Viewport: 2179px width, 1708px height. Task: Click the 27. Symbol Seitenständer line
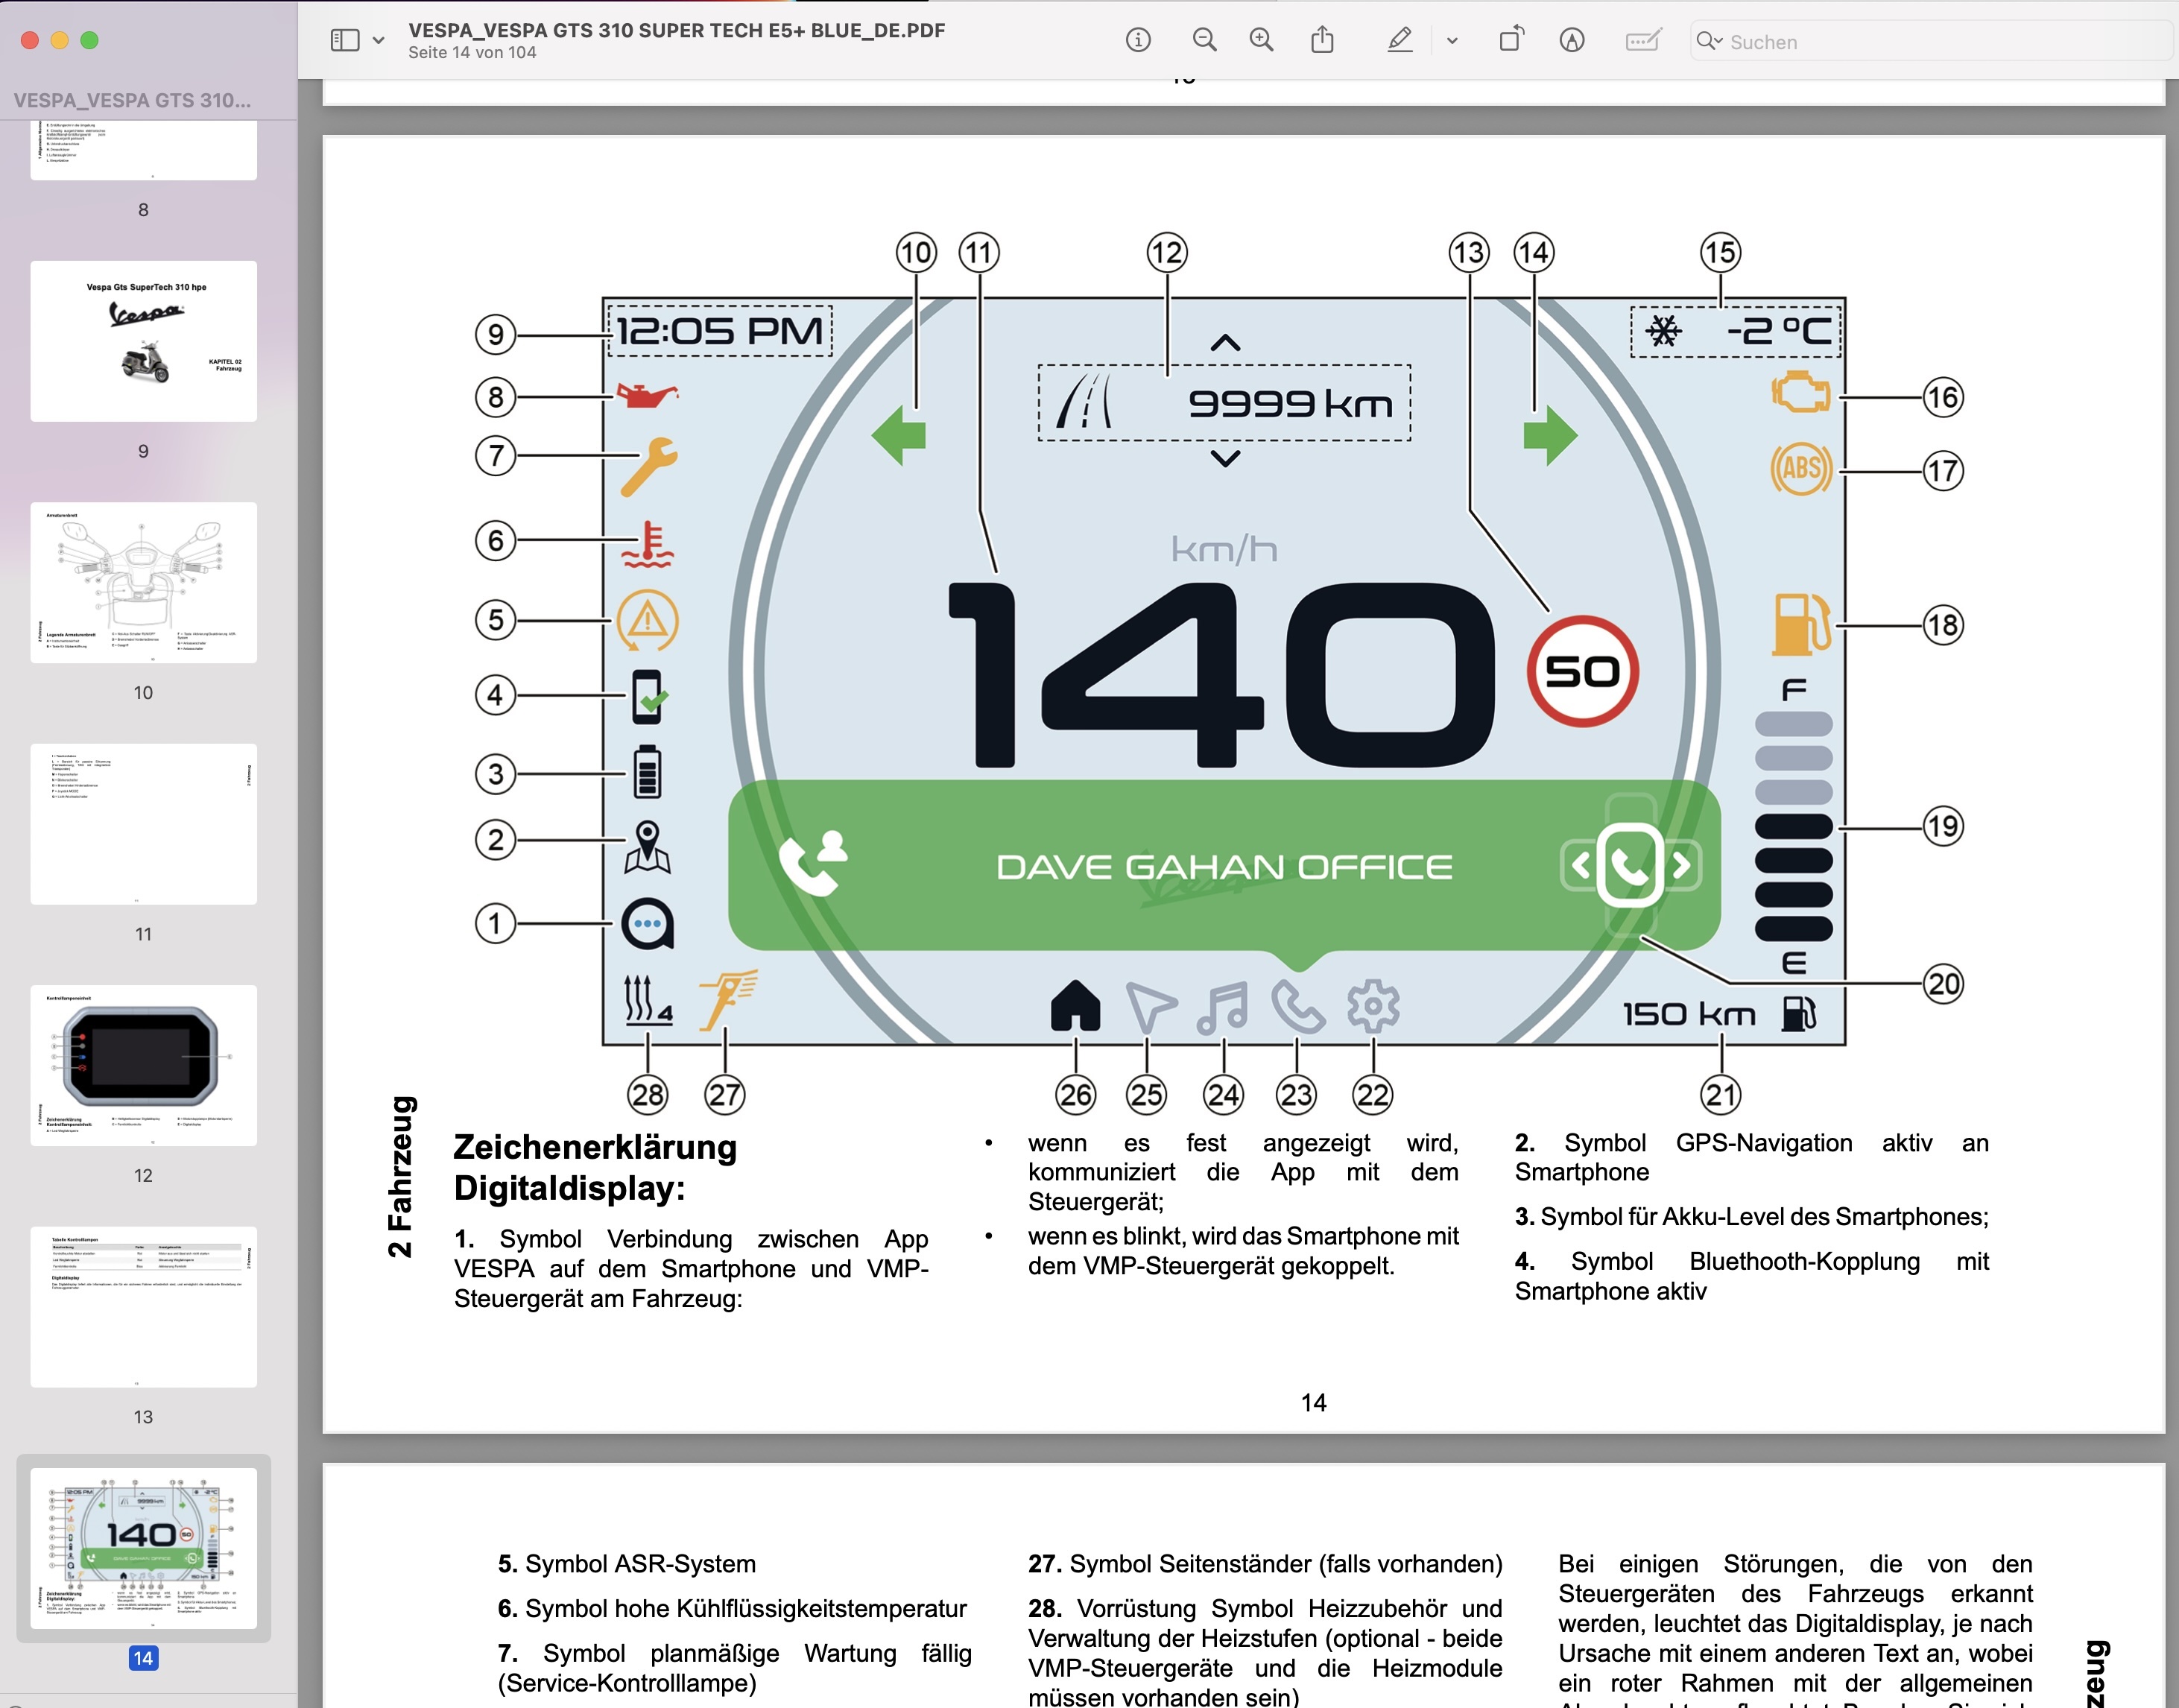1265,1564
